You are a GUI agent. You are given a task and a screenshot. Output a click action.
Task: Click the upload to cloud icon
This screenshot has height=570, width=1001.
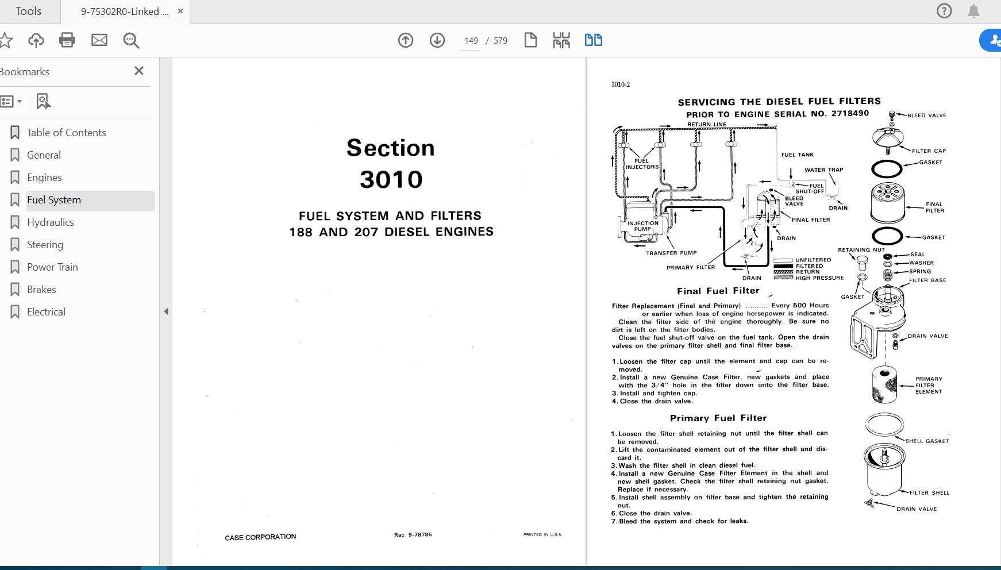(x=36, y=40)
